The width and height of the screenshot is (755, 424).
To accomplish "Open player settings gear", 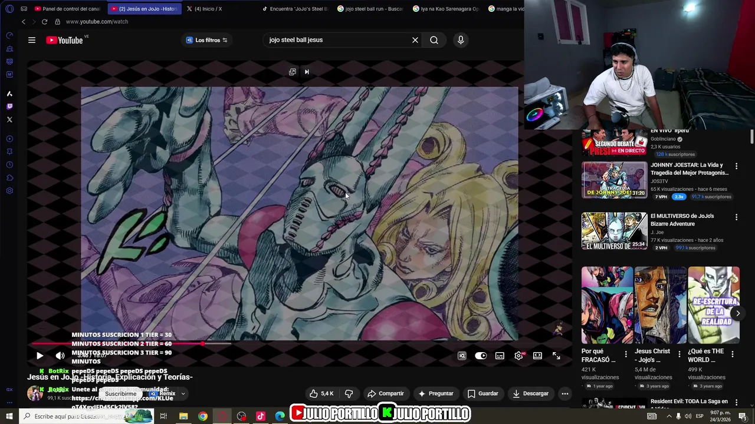I will tap(518, 356).
